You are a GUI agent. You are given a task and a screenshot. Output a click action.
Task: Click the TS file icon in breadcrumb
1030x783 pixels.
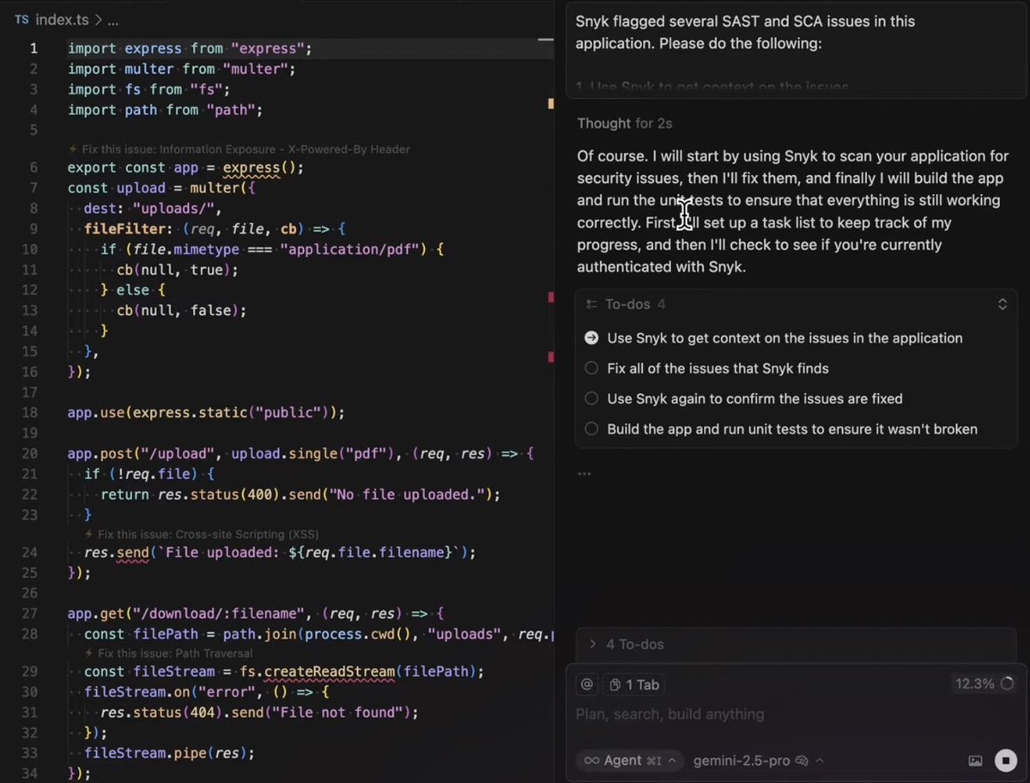(21, 20)
